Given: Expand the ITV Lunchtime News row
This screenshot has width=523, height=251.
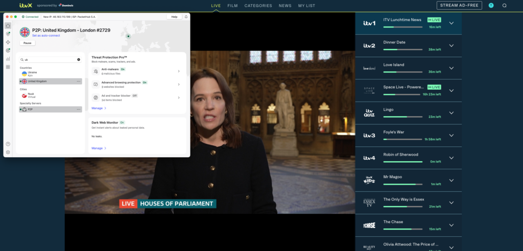Looking at the screenshot, I should [x=451, y=23].
